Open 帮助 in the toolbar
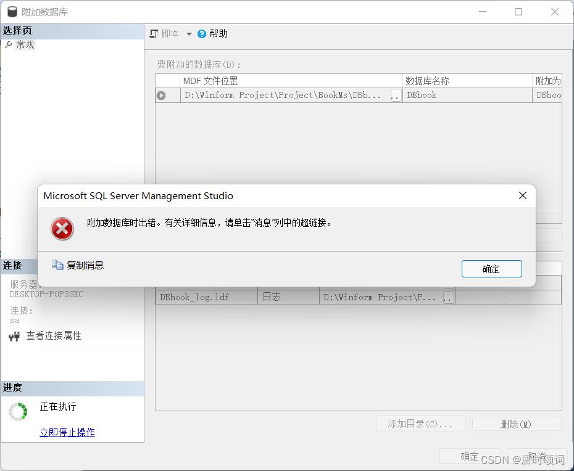 218,34
